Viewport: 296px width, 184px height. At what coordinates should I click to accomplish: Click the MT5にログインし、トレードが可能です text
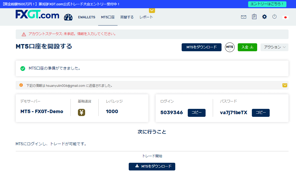[51, 144]
